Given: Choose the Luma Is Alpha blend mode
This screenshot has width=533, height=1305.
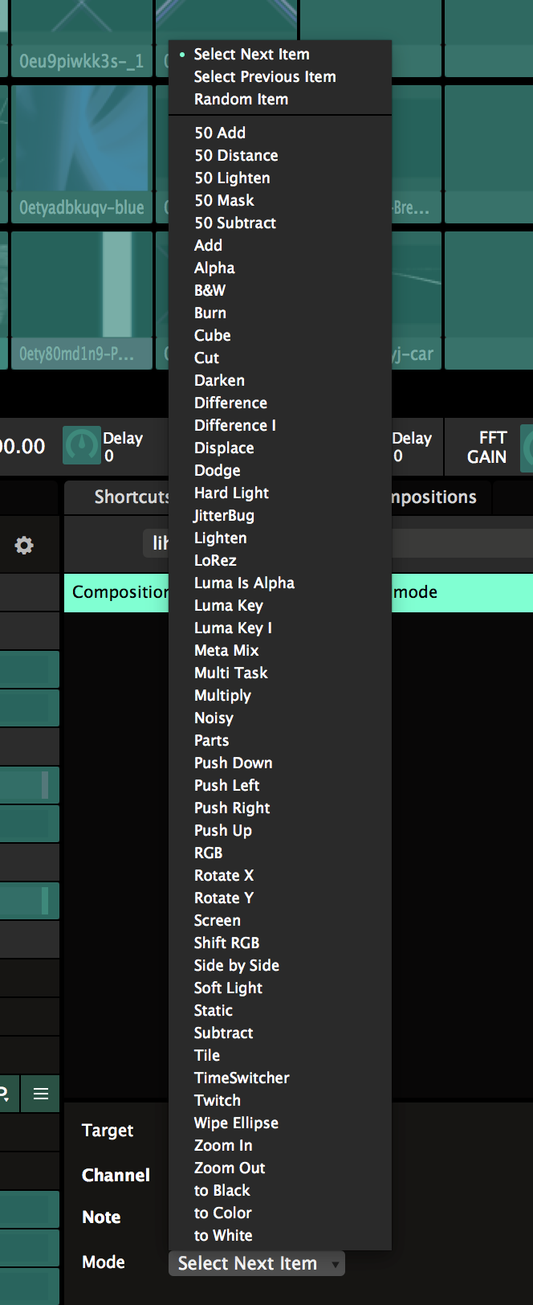Looking at the screenshot, I should coord(244,583).
